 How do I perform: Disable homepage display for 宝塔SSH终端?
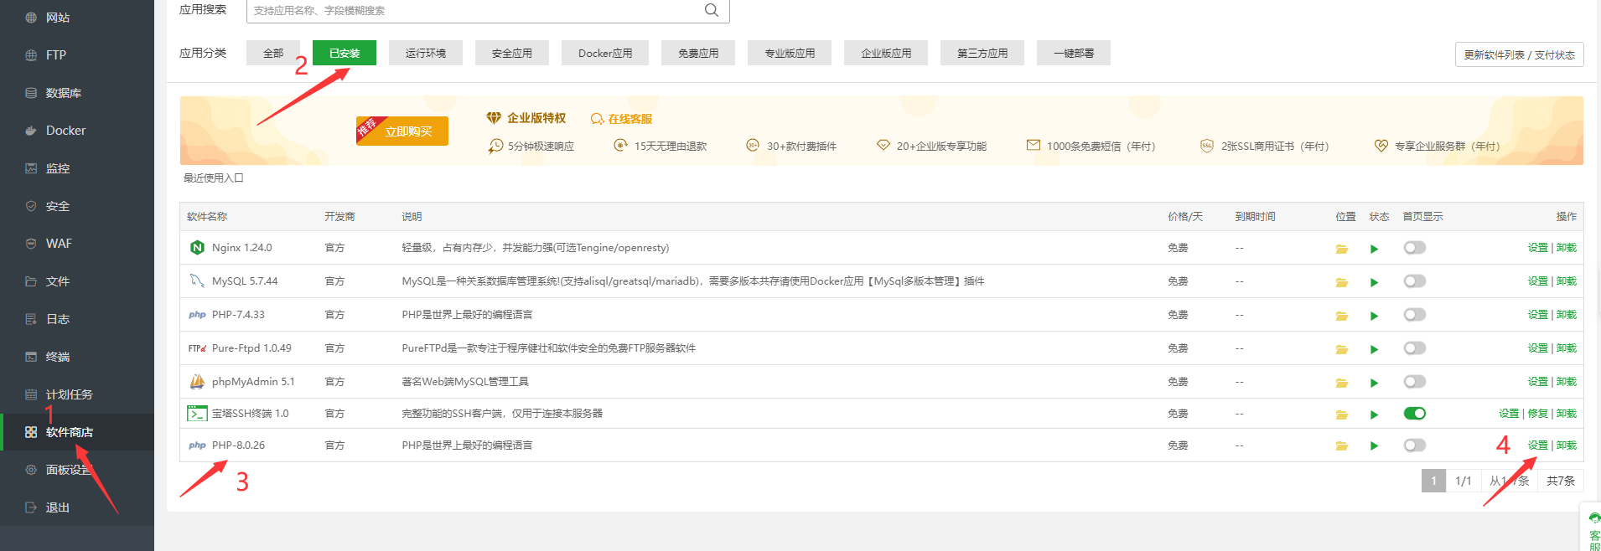click(x=1414, y=414)
